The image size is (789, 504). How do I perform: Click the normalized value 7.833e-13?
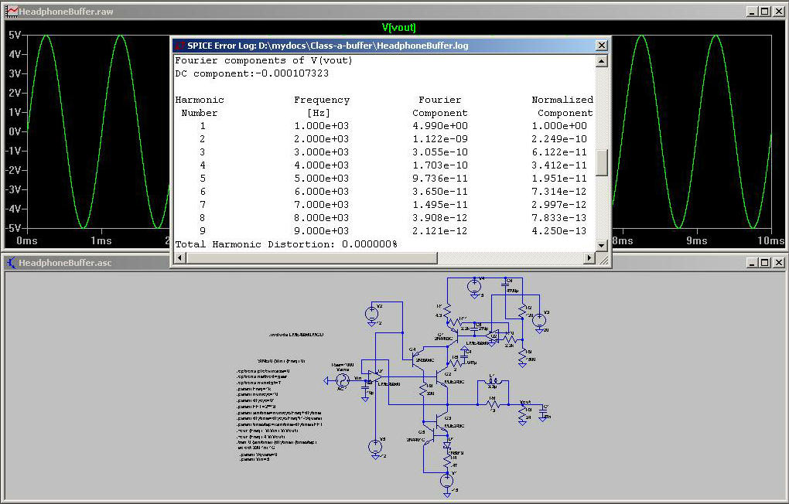(x=559, y=217)
